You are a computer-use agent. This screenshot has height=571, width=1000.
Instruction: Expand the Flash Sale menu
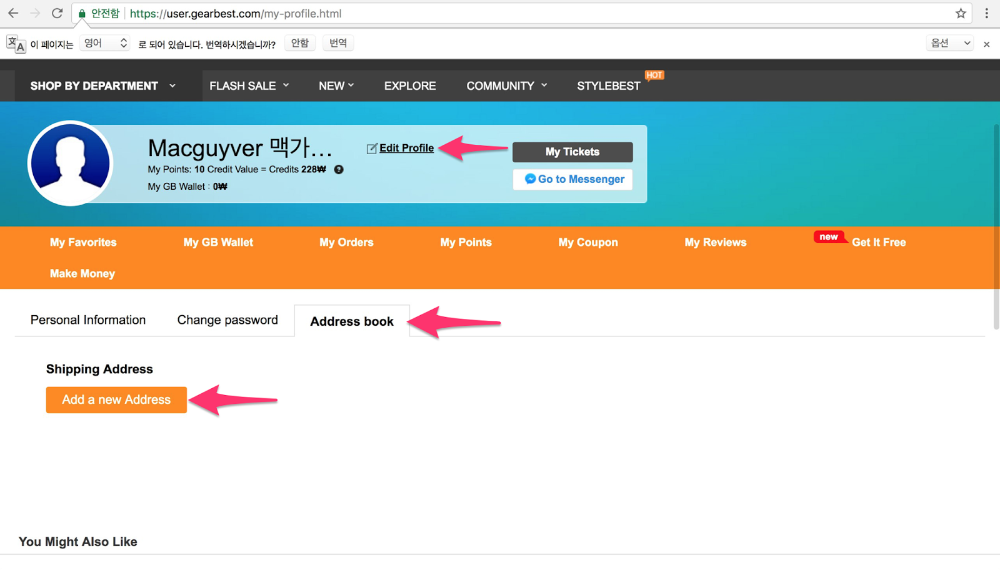pyautogui.click(x=249, y=85)
